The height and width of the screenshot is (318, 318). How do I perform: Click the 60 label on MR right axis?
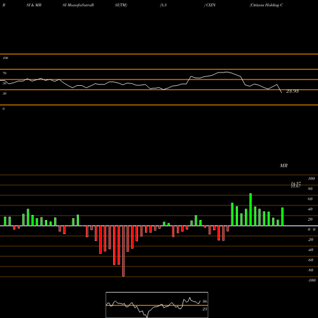pos(310,199)
